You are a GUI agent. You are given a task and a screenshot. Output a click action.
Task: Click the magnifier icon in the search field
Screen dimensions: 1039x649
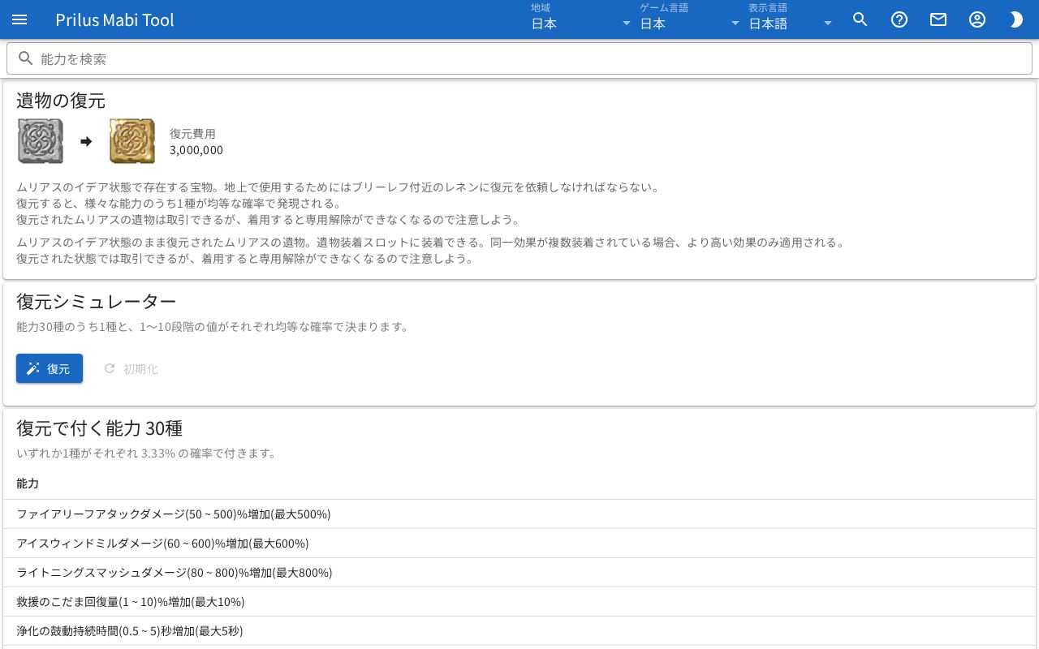[26, 58]
